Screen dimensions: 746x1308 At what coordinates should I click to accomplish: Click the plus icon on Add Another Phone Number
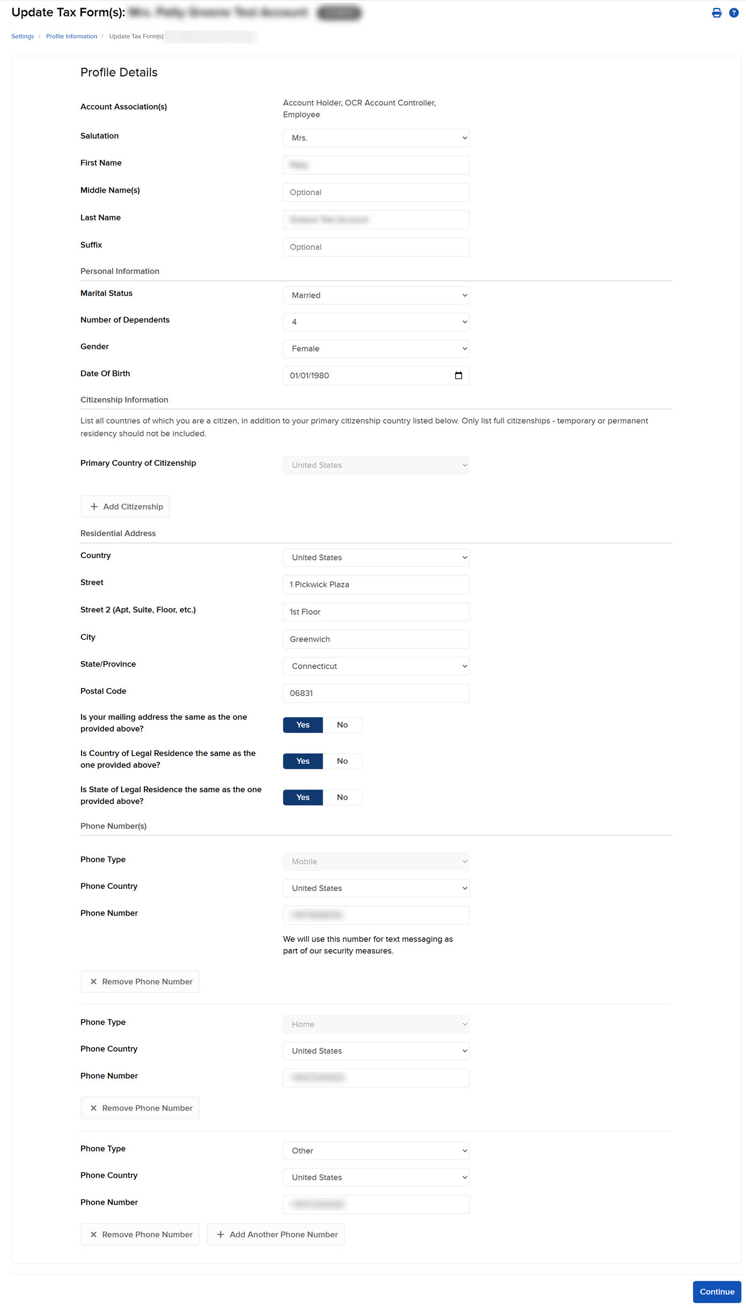221,1234
